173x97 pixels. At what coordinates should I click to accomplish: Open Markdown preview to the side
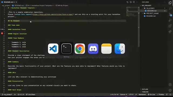click(x=131, y=2)
